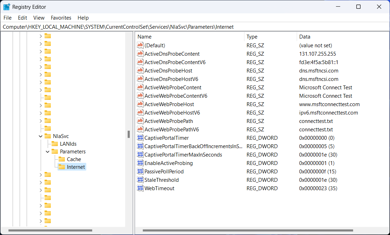This screenshot has width=390, height=235.
Task: Select the registry path in the address bar
Action: (116, 27)
